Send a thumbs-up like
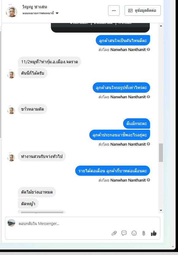Viewport: 178px width, 255px height. (x=154, y=233)
